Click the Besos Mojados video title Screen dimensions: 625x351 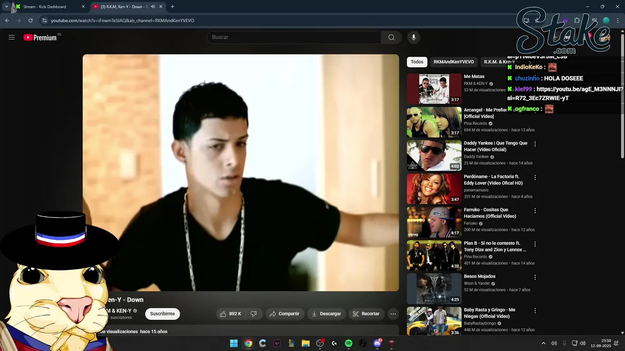[x=479, y=276]
